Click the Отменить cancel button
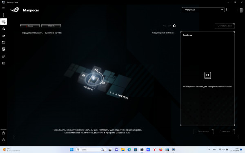Screen dimensions: 245x153 tap(225, 131)
